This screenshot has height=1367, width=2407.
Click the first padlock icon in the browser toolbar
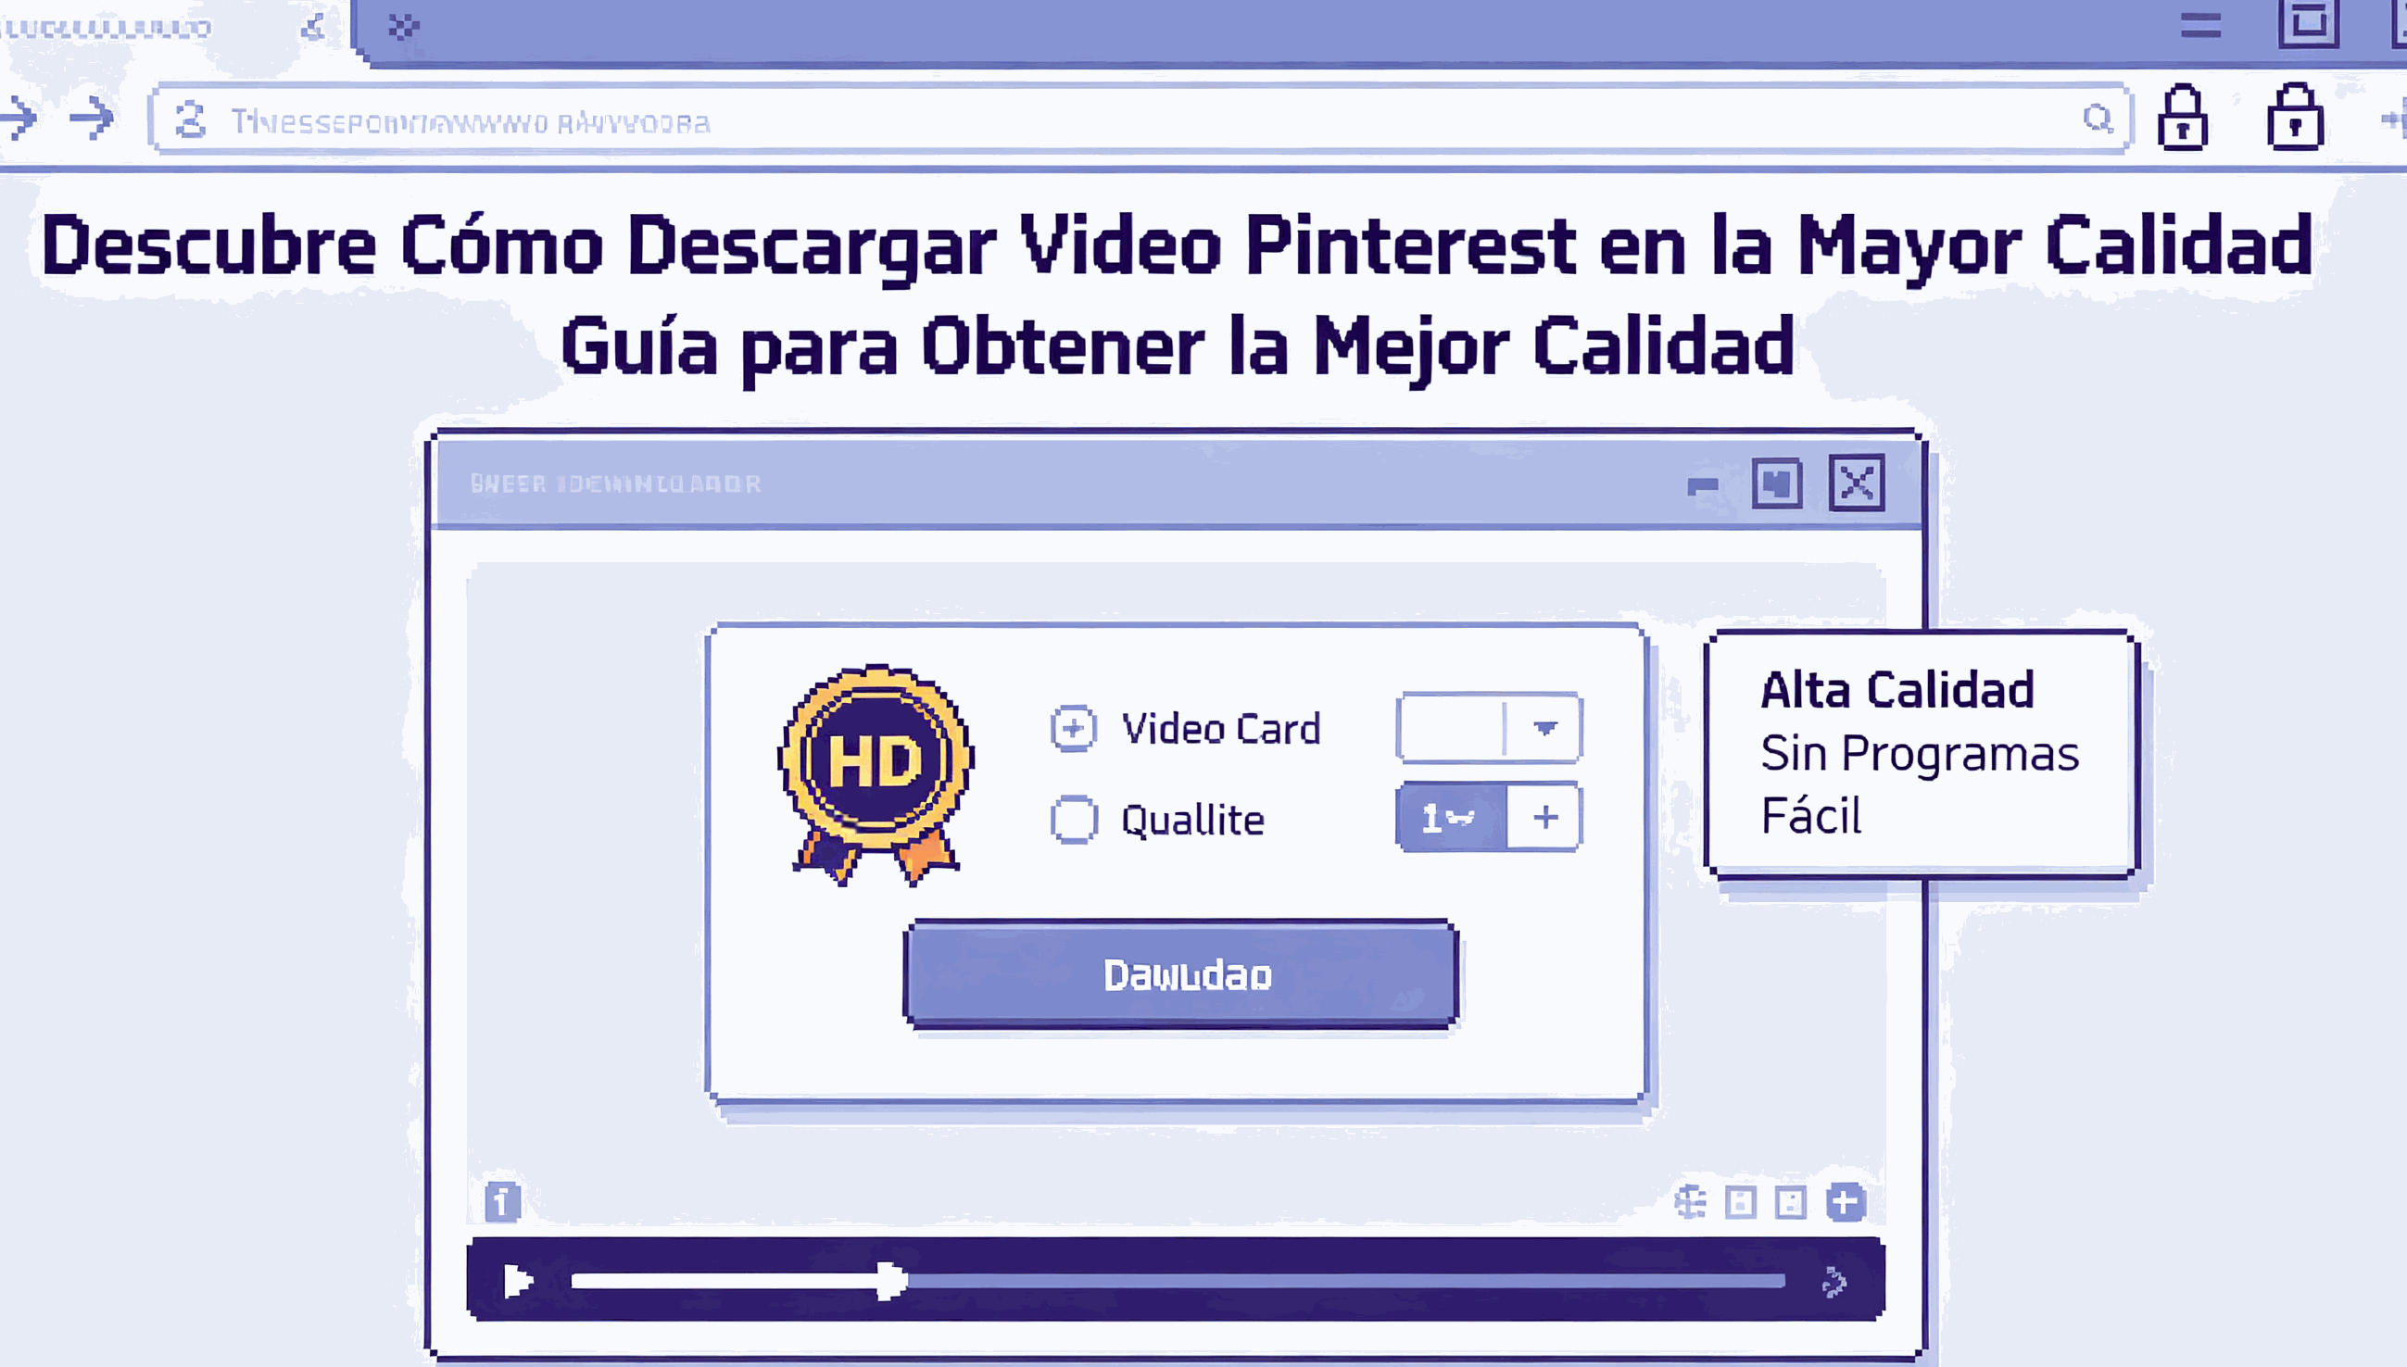click(x=2183, y=118)
